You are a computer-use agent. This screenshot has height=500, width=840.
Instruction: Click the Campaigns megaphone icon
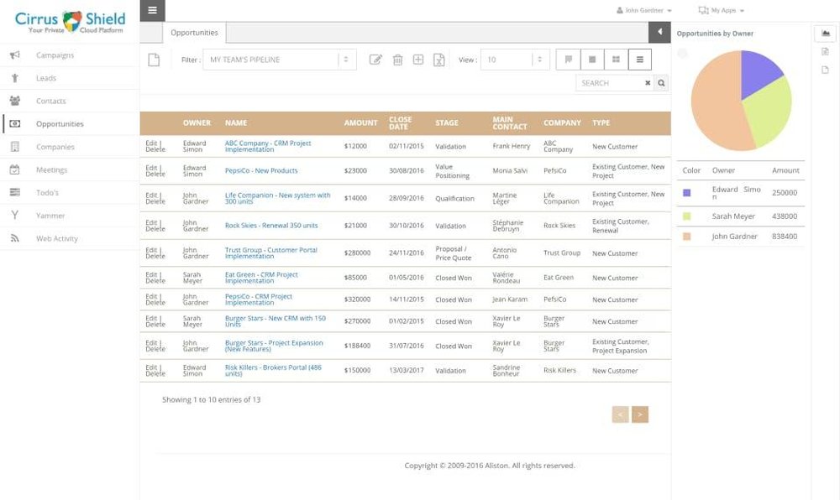(15, 55)
